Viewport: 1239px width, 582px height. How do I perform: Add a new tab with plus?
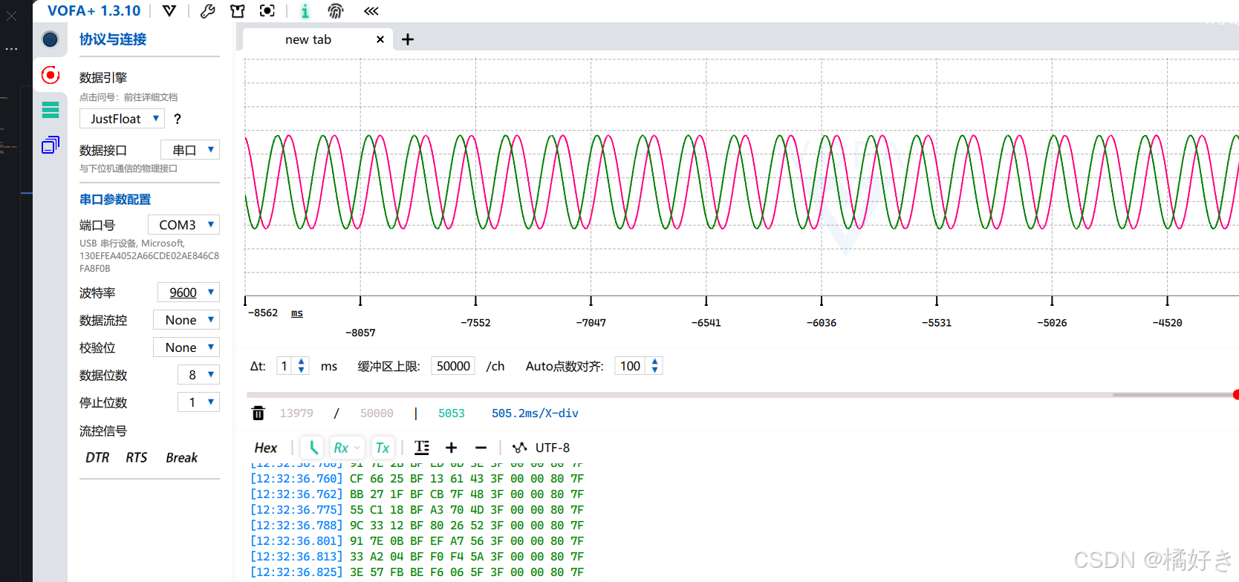click(x=408, y=39)
